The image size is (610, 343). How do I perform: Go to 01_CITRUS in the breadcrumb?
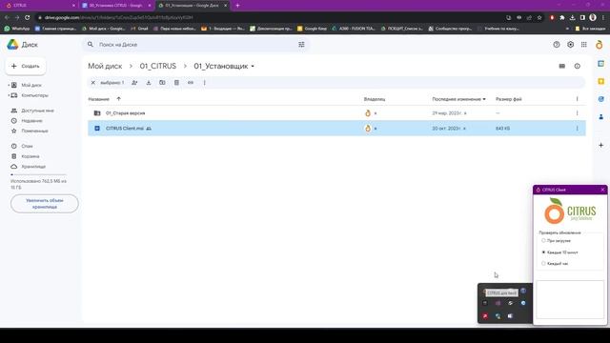click(158, 66)
